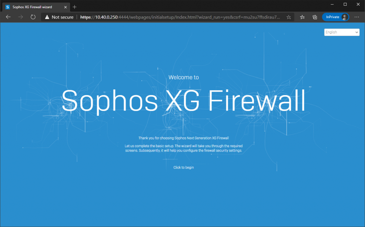Screen dimensions: 365x227
Task: Open the browser Settings and more menu
Action: click(x=356, y=17)
